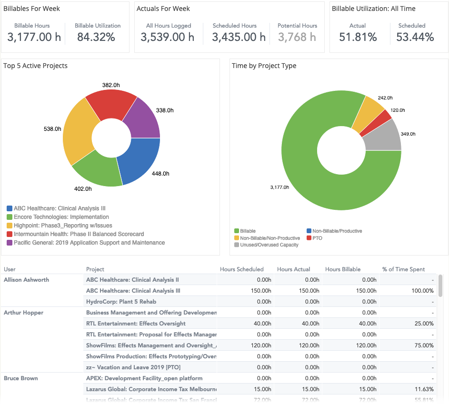Sort by the Hours Actual column header

(x=293, y=269)
